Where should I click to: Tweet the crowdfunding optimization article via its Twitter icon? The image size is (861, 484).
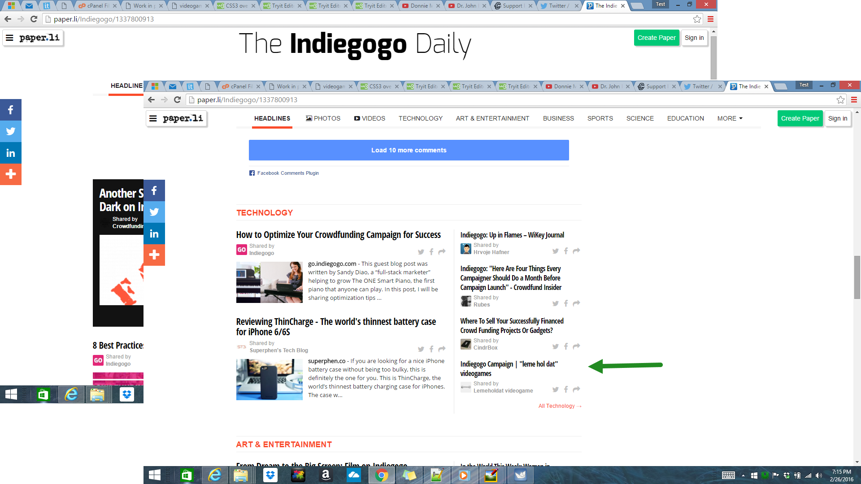(x=421, y=251)
